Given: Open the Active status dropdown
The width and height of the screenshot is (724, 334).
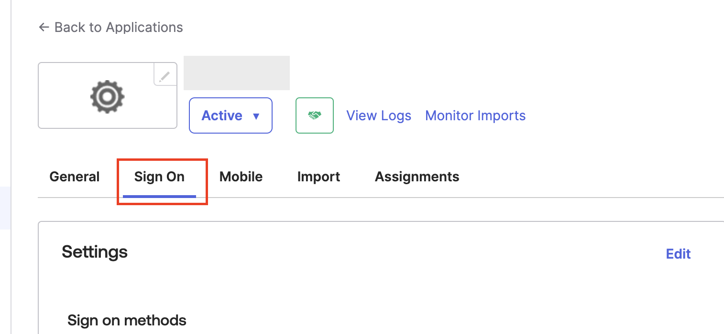Looking at the screenshot, I should tap(230, 115).
